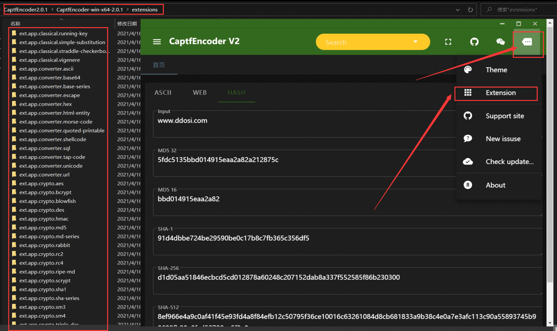Open the Theme palette icon
Viewport: 557px width, 331px height.
tap(468, 69)
